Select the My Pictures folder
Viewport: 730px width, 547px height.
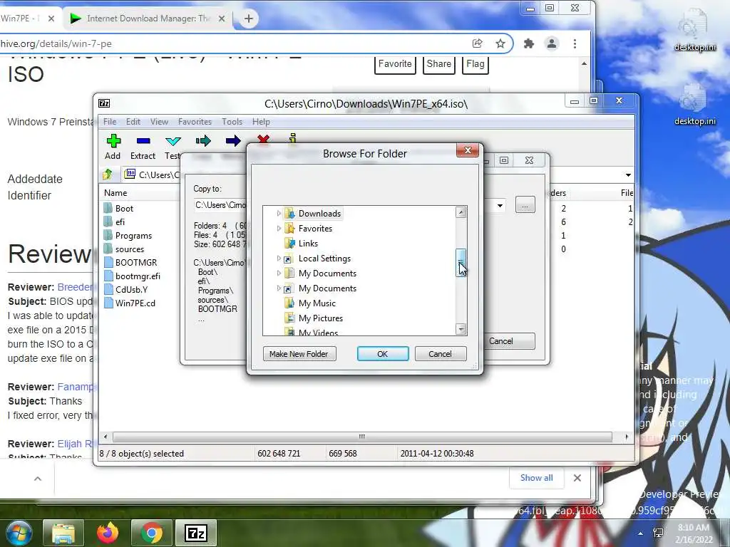point(320,318)
